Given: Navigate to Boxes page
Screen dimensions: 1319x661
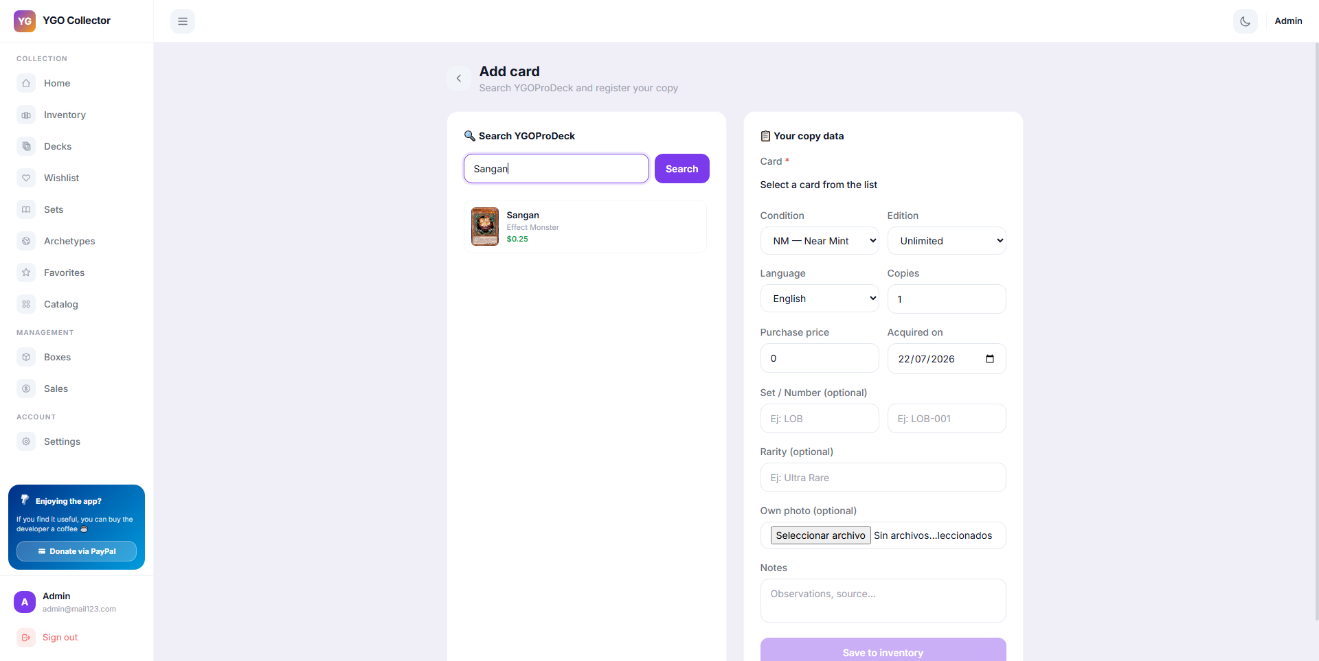Looking at the screenshot, I should 76,357.
